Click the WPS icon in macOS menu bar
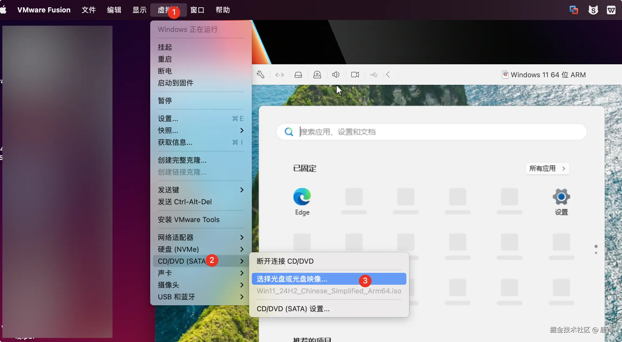Image resolution: width=622 pixels, height=342 pixels. pos(611,10)
